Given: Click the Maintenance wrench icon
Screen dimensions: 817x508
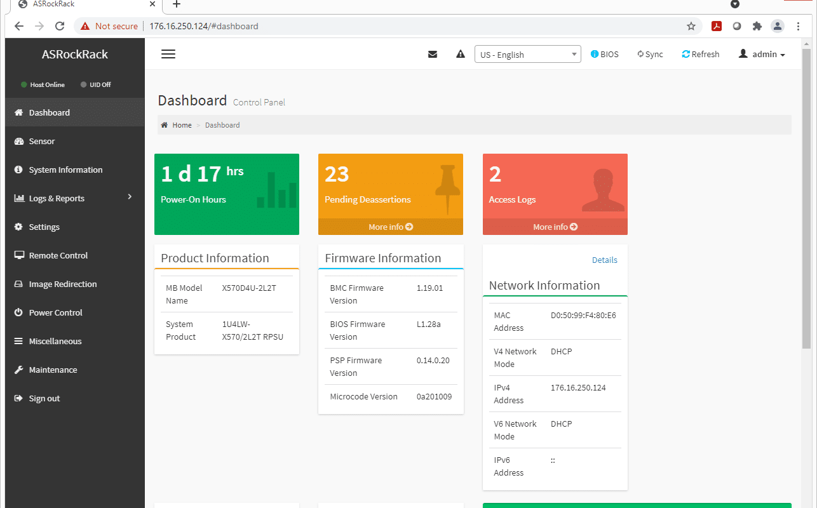Looking at the screenshot, I should pyautogui.click(x=18, y=370).
